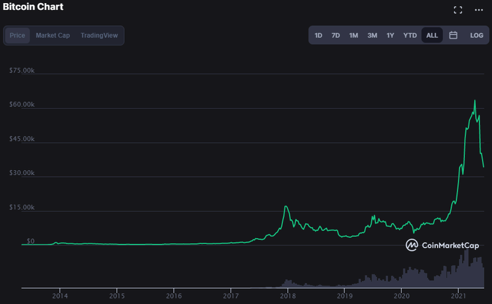Viewport: 492px width, 304px height.
Task: Click the Bitcoin Chart heading
Action: coord(33,7)
